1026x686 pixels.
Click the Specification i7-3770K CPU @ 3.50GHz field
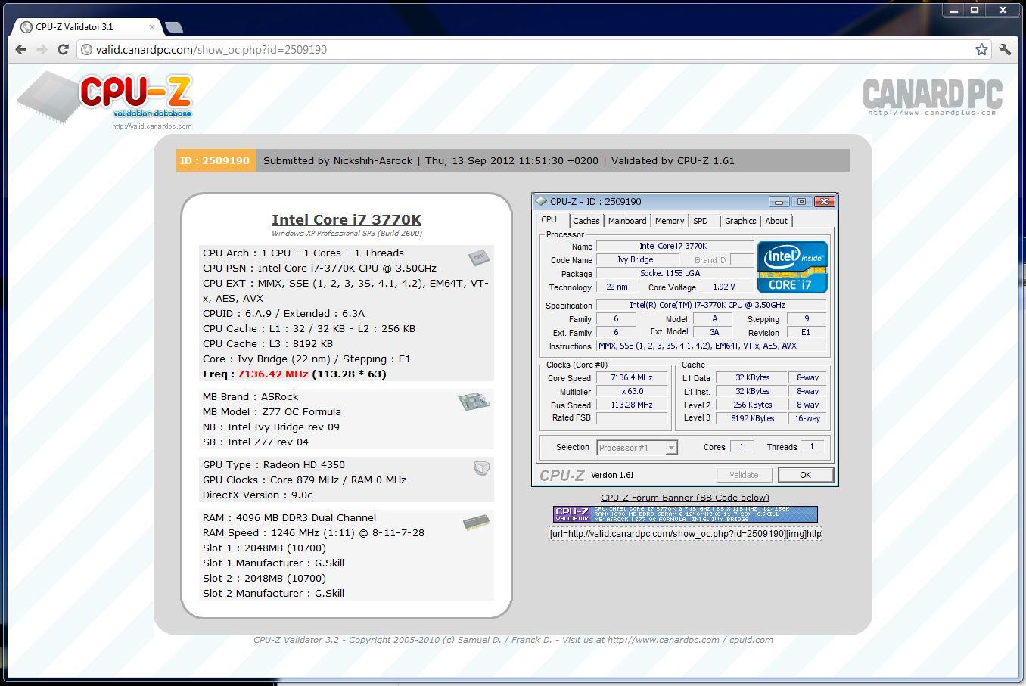coord(711,306)
